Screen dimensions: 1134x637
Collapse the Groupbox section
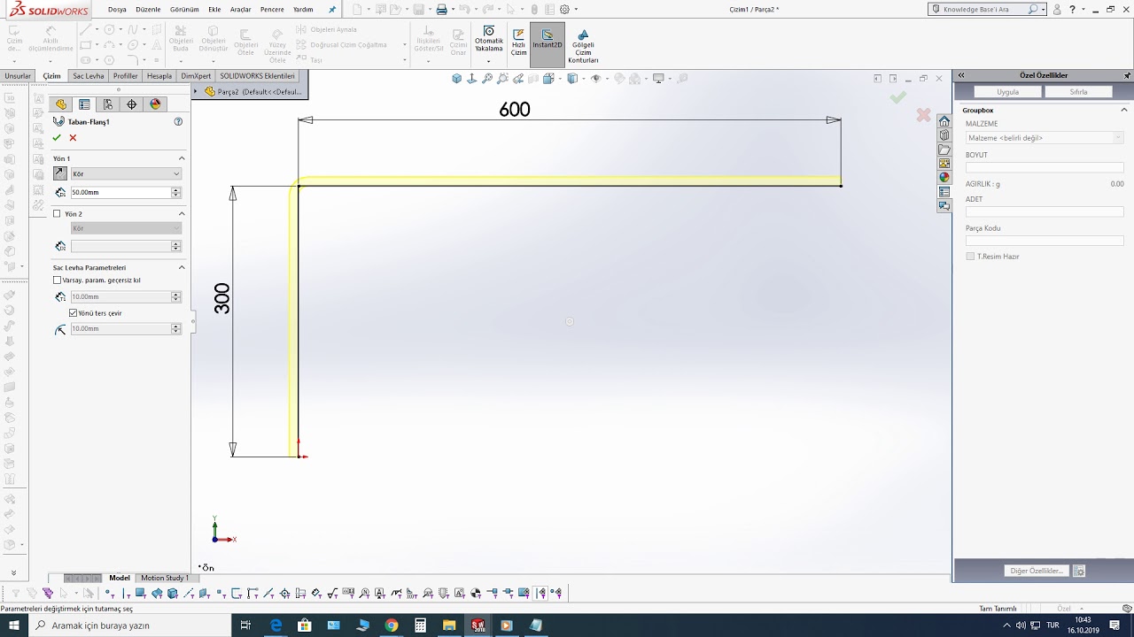coord(1125,111)
